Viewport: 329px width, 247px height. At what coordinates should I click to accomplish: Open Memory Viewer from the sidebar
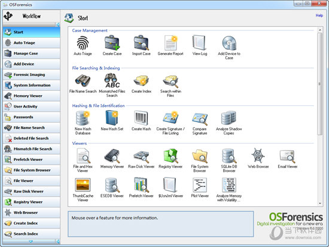coord(32,96)
